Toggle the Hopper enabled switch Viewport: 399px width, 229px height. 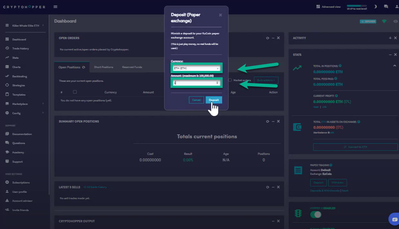click(x=316, y=215)
